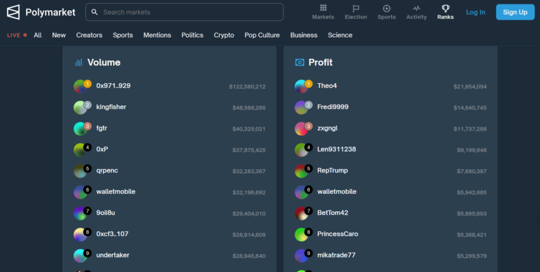This screenshot has height=272, width=540.
Task: Click BetTom42's avatar in Profit list
Action: click(x=301, y=213)
